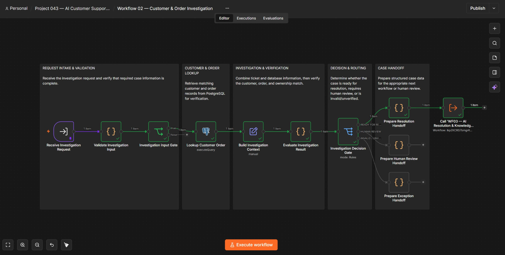
Task: Run the Execute workflow button
Action: (251, 245)
